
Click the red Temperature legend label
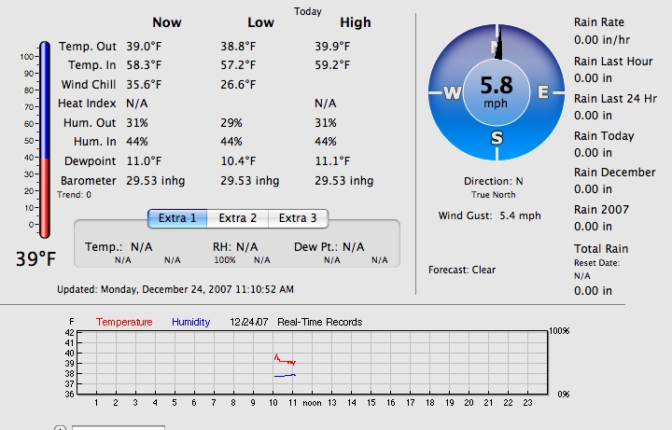click(x=124, y=322)
